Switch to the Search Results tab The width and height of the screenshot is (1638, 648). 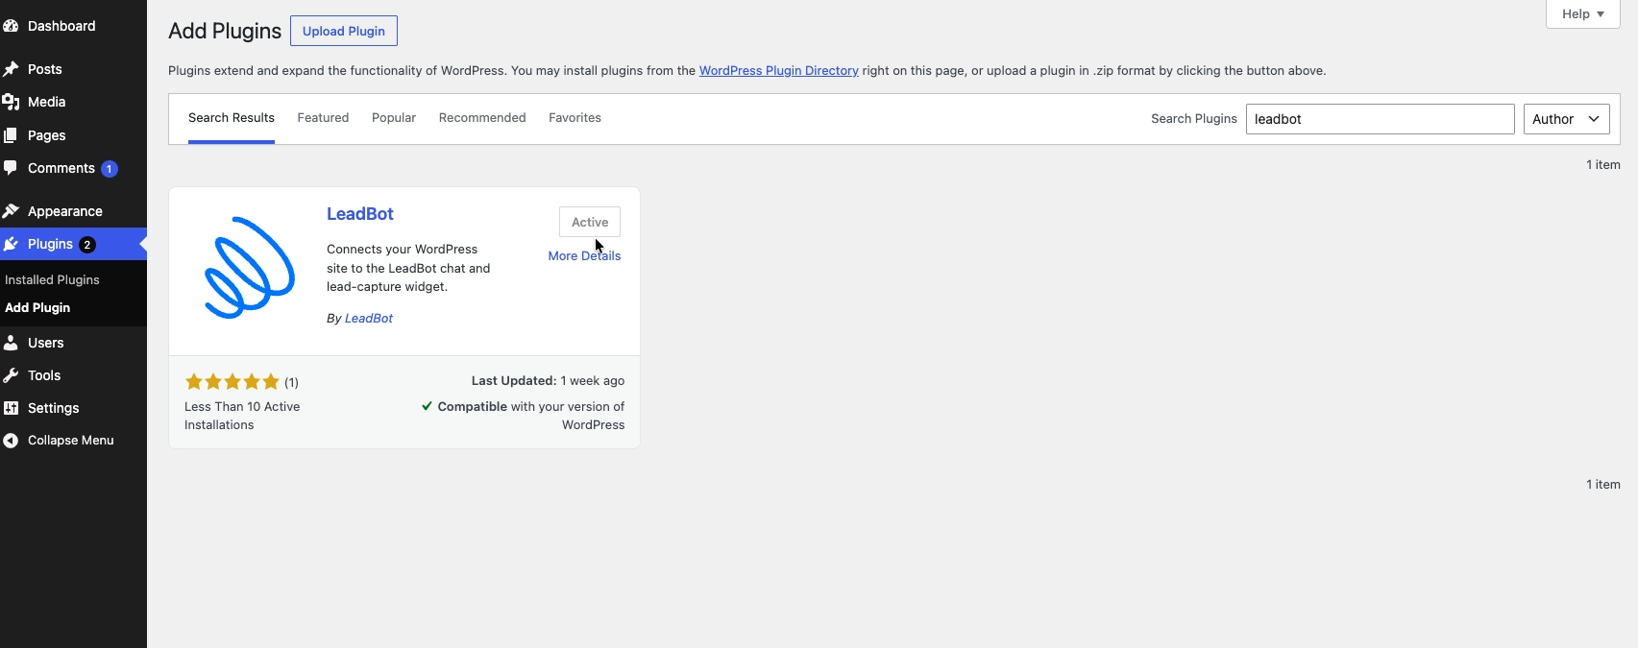pos(232,118)
